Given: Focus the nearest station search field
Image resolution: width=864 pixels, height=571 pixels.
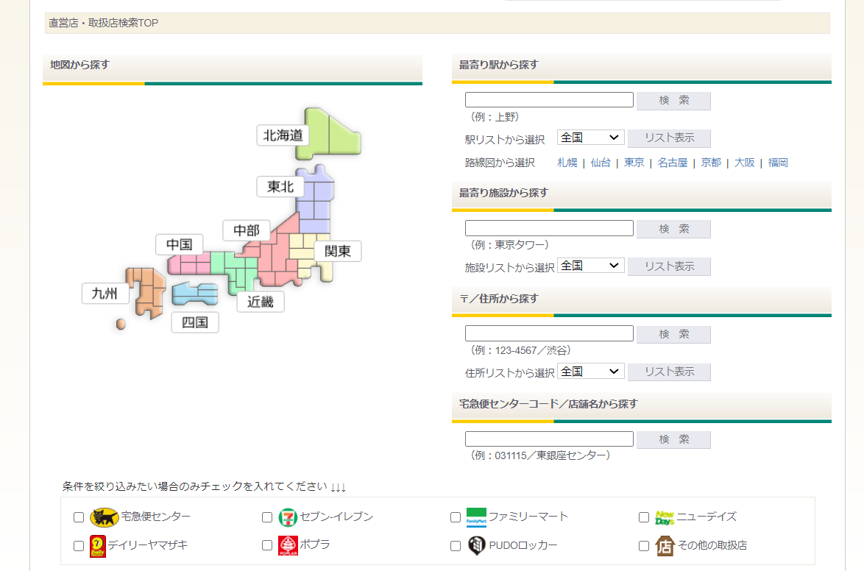Looking at the screenshot, I should (x=549, y=100).
